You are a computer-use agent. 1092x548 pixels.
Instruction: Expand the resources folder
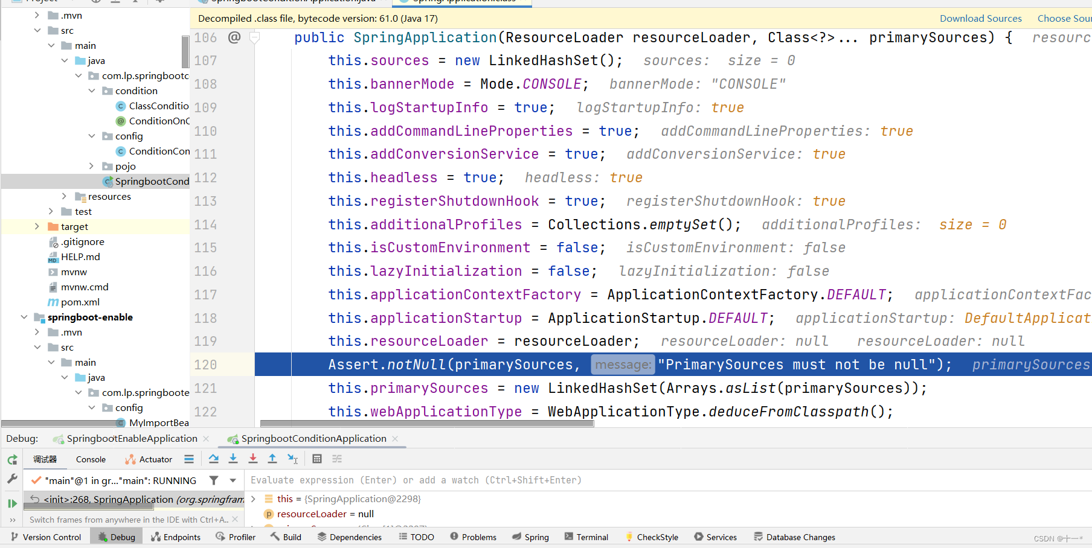coord(65,196)
